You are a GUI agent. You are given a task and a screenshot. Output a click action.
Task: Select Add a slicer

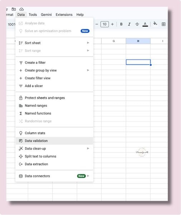[x=54, y=86]
